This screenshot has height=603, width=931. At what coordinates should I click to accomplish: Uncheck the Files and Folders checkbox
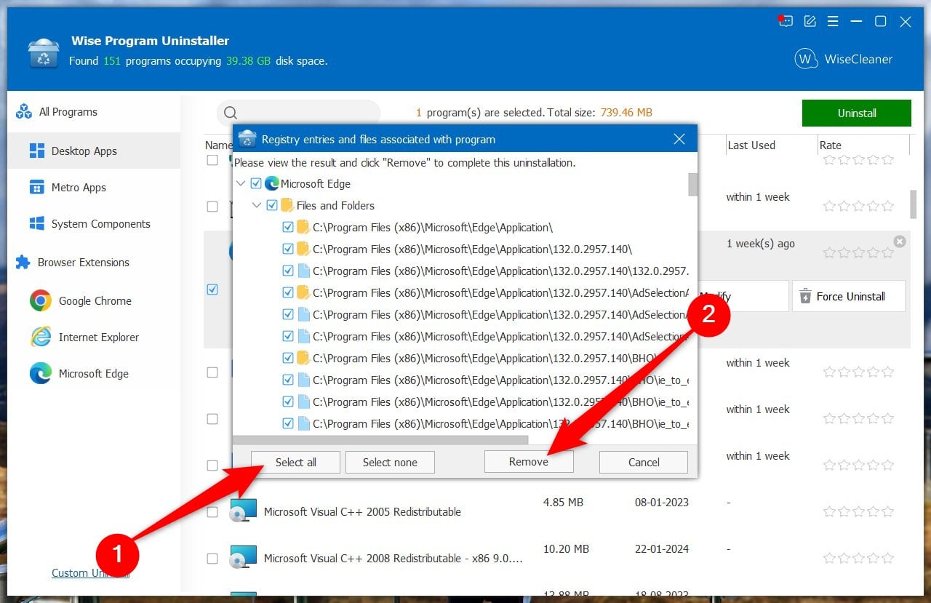point(272,205)
